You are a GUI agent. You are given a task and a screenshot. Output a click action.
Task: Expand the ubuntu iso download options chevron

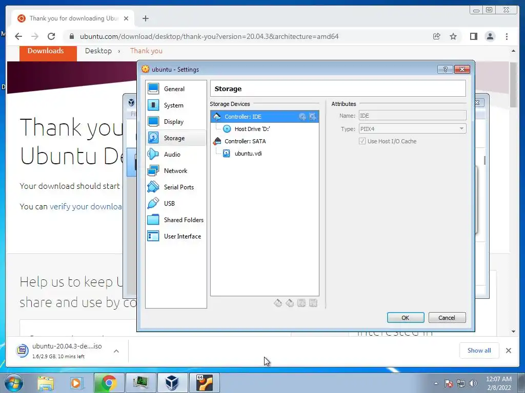point(116,351)
